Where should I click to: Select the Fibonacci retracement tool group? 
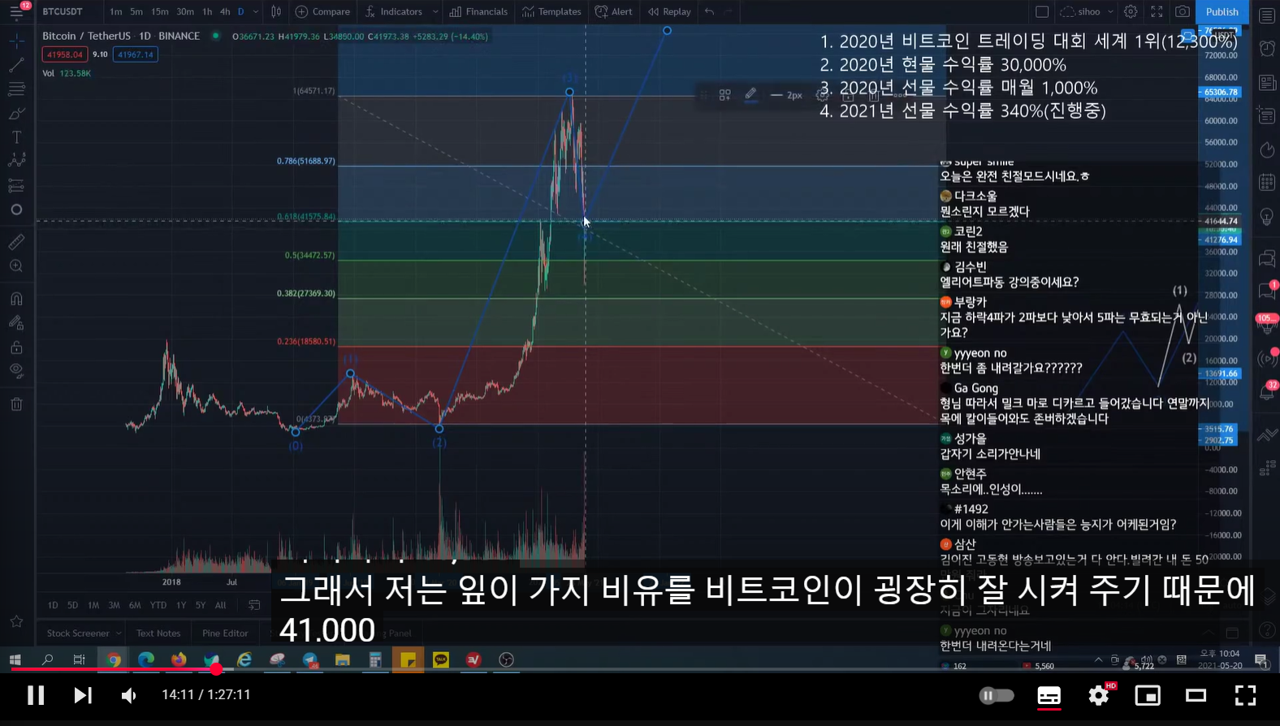coord(16,89)
